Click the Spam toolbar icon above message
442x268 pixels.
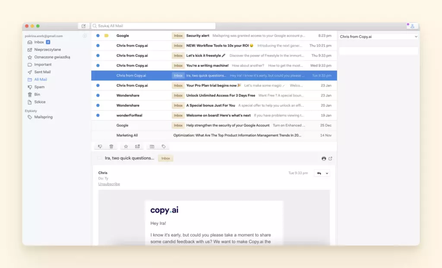tap(100, 146)
